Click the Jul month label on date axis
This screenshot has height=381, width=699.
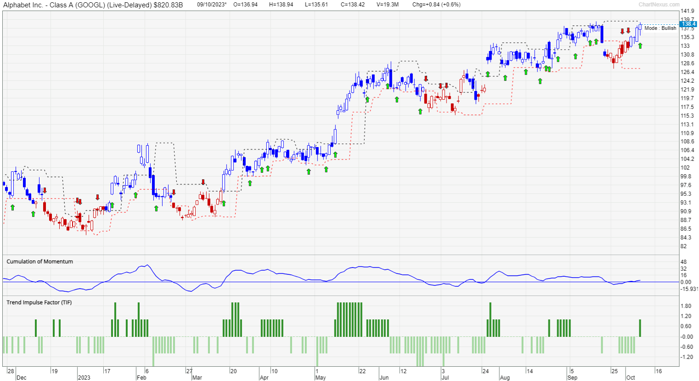(445, 378)
